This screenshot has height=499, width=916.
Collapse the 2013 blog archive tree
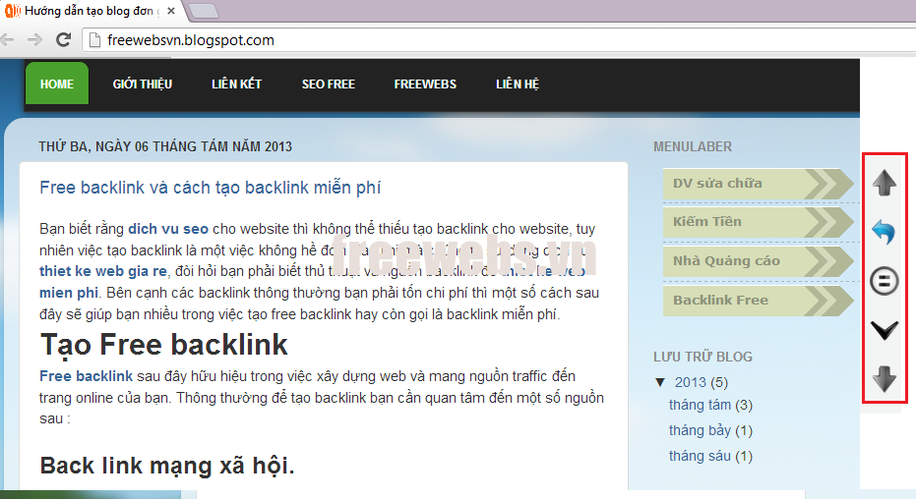[x=659, y=382]
